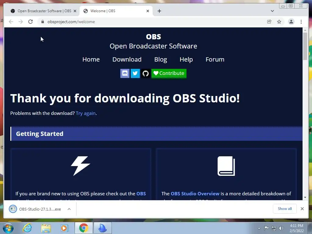Click the padlock site info icon
312x234 pixels.
[x=43, y=22]
